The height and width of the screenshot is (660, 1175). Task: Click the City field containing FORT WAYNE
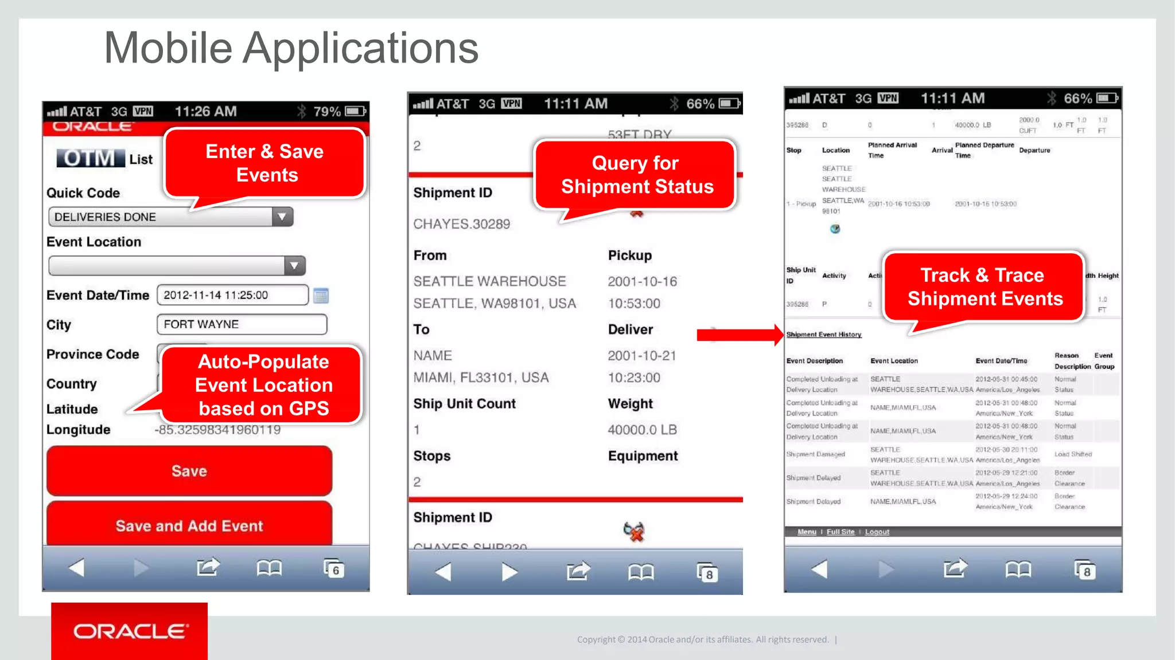coord(242,324)
